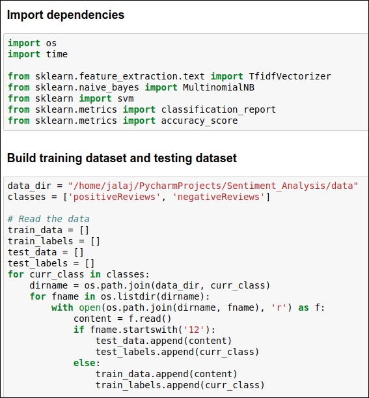Click the 'dirname = os.path.join' line

(x=150, y=285)
